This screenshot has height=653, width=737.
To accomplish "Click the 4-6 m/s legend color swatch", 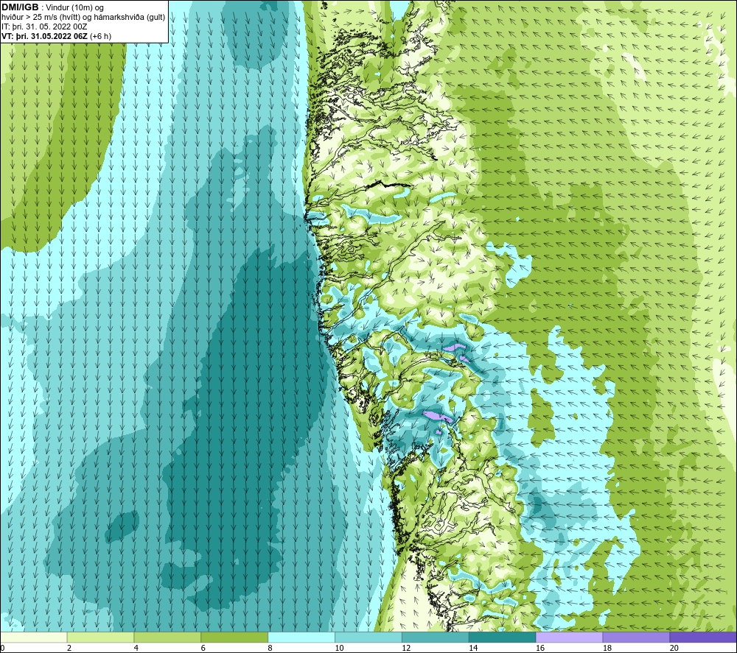I will (167, 637).
